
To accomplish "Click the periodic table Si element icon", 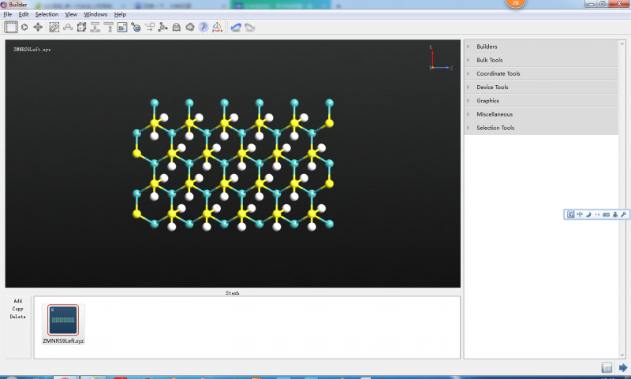I will (x=122, y=28).
